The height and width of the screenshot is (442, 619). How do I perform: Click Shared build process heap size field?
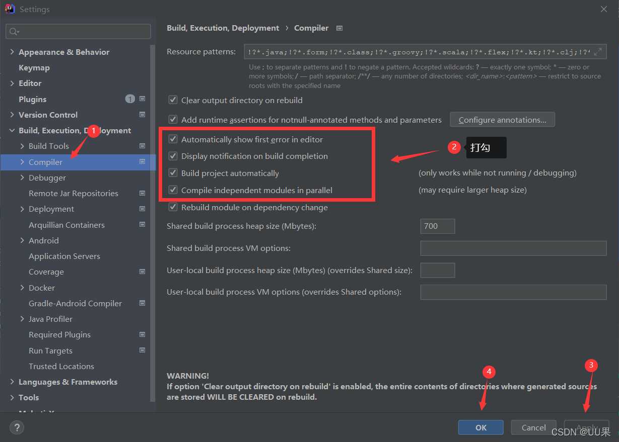point(437,226)
